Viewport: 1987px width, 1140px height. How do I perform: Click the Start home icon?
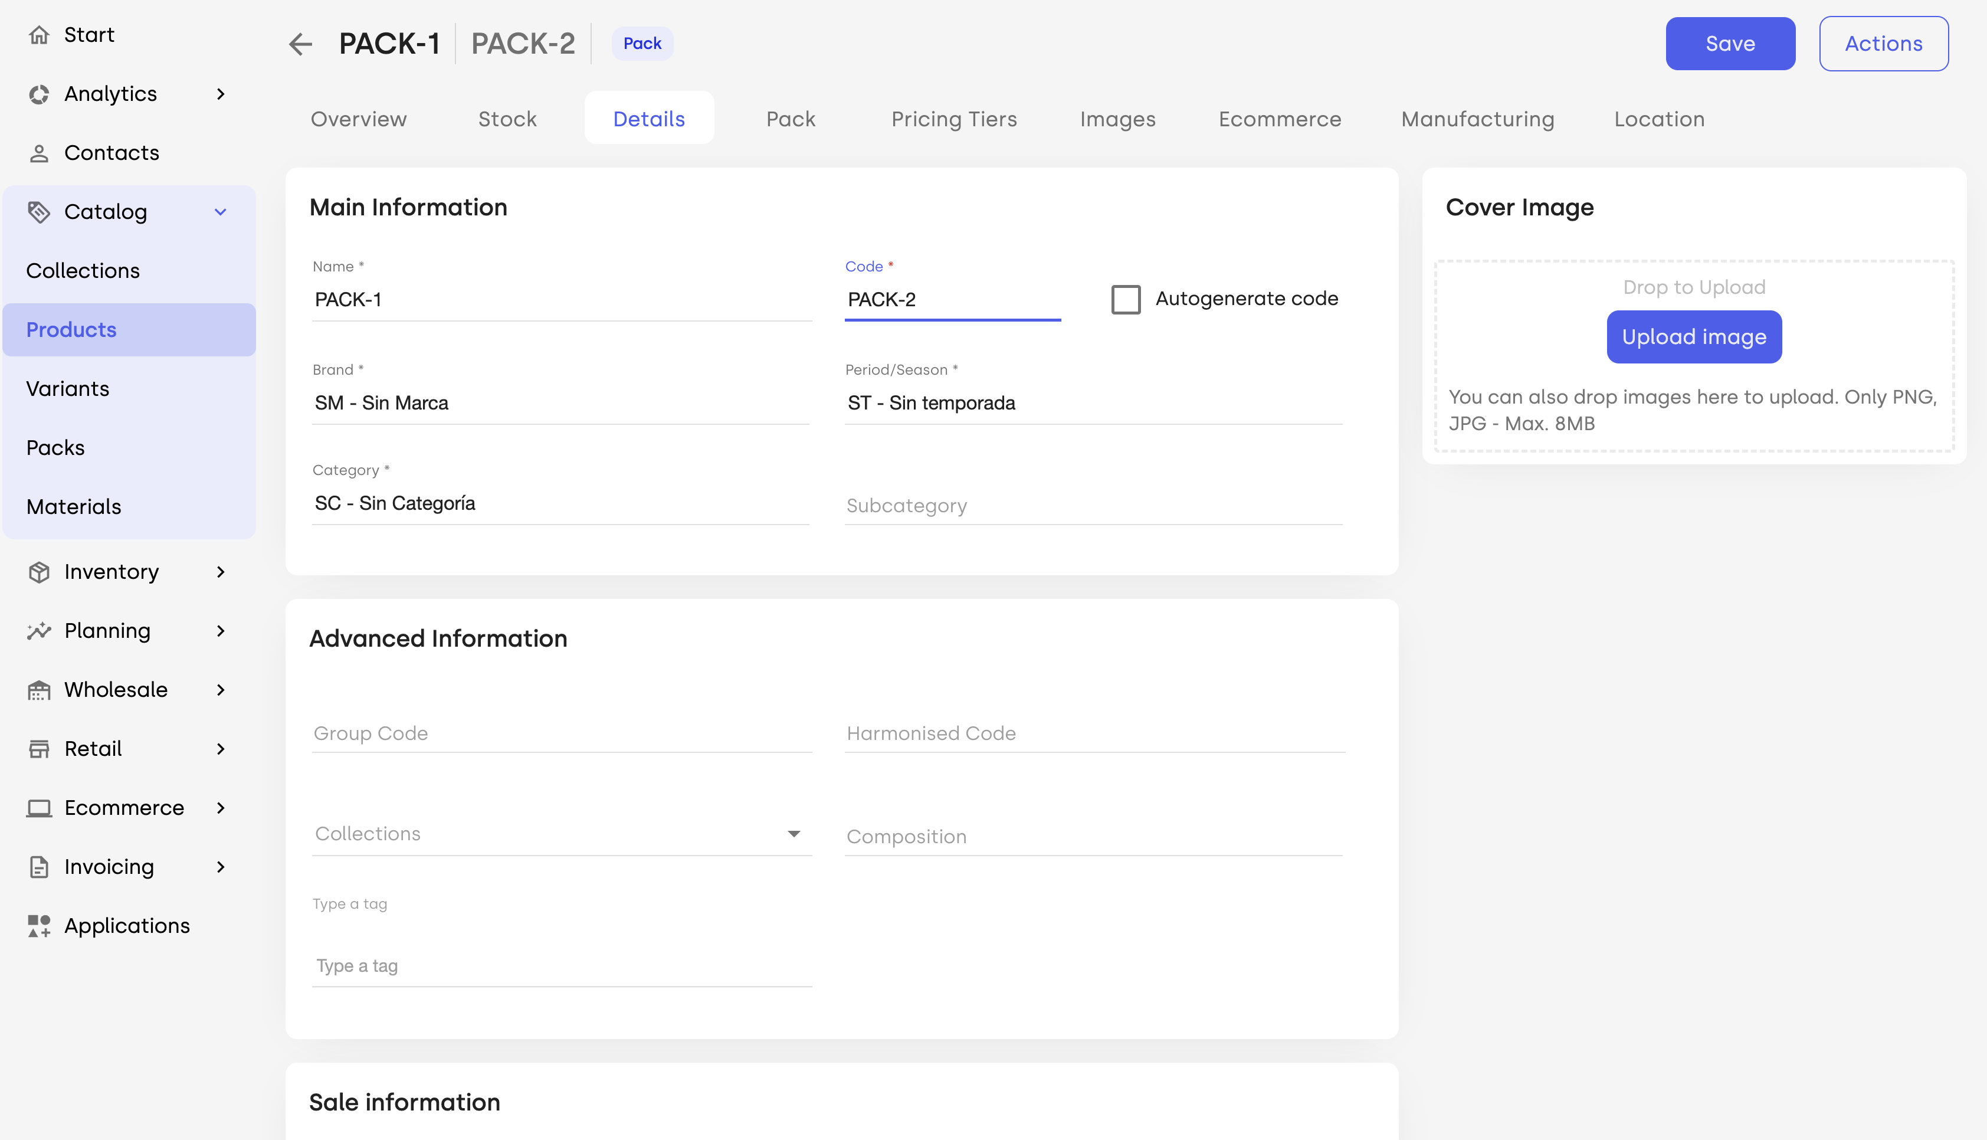tap(39, 34)
